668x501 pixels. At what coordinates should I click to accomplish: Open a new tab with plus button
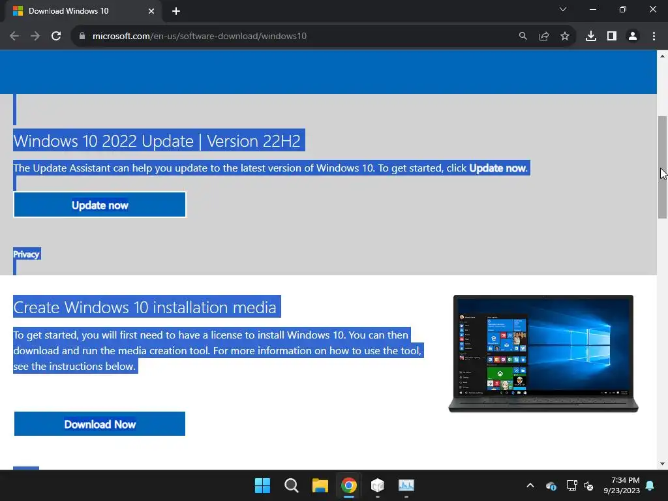coord(176,11)
